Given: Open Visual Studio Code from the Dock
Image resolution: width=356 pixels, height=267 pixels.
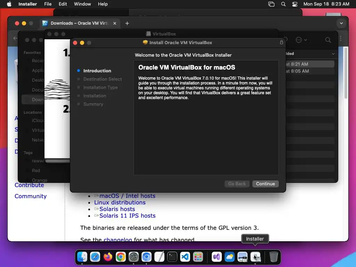Looking at the screenshot, I should 185,257.
